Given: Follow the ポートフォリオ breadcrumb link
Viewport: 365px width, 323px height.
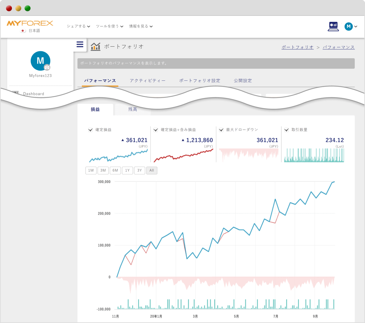Looking at the screenshot, I should click(x=298, y=47).
